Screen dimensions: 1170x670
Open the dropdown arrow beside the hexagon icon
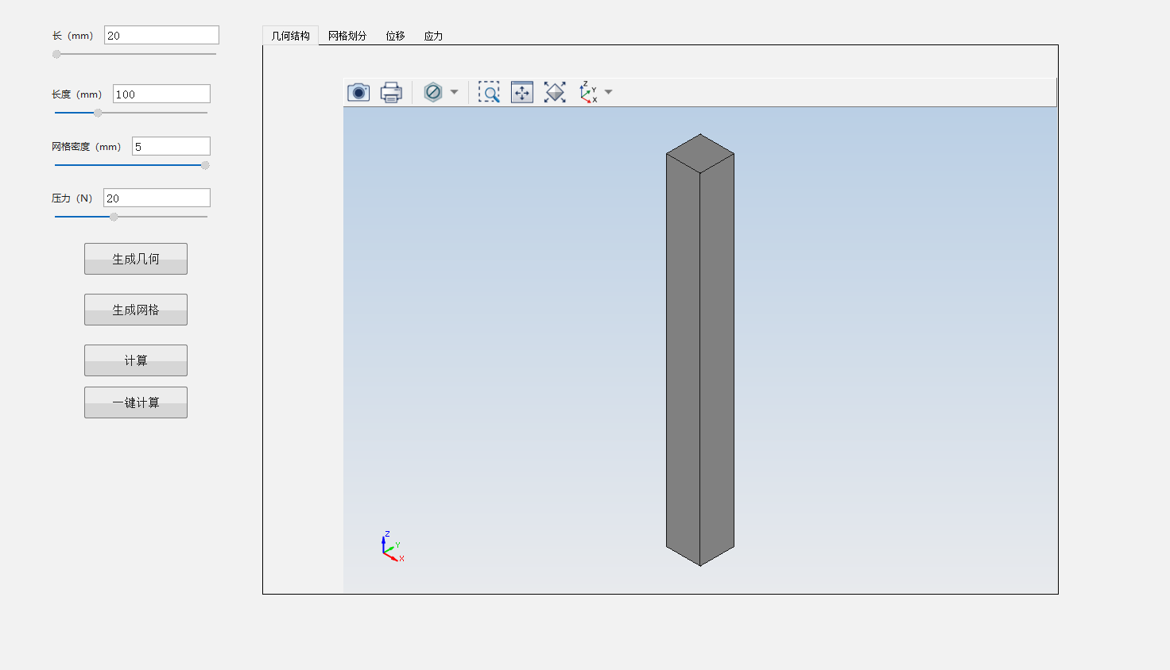coord(455,92)
